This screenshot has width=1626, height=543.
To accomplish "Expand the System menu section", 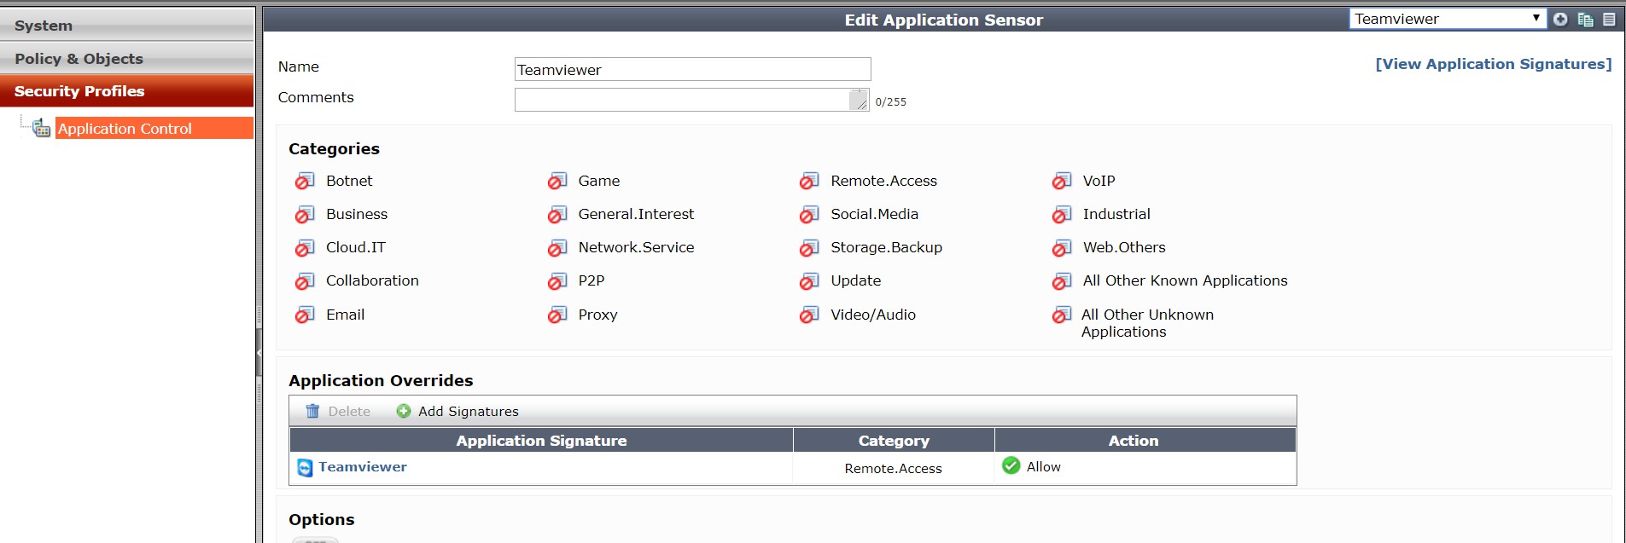I will [x=127, y=26].
